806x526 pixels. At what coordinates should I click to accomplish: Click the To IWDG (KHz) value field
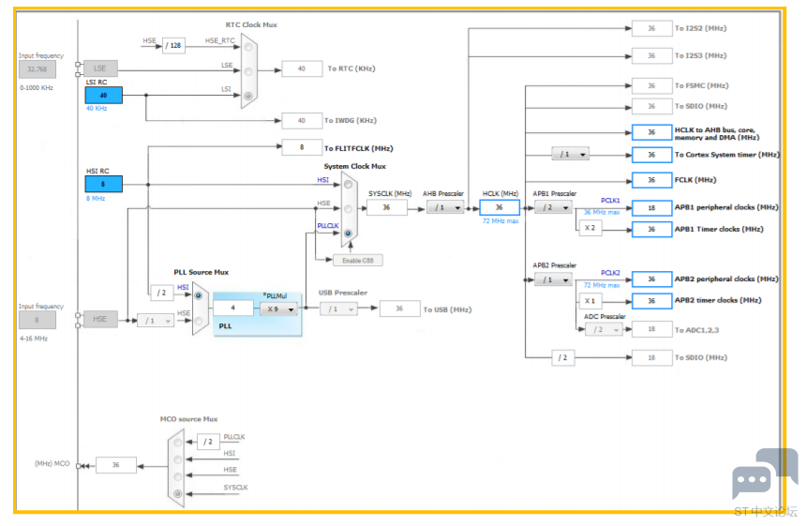coord(302,120)
